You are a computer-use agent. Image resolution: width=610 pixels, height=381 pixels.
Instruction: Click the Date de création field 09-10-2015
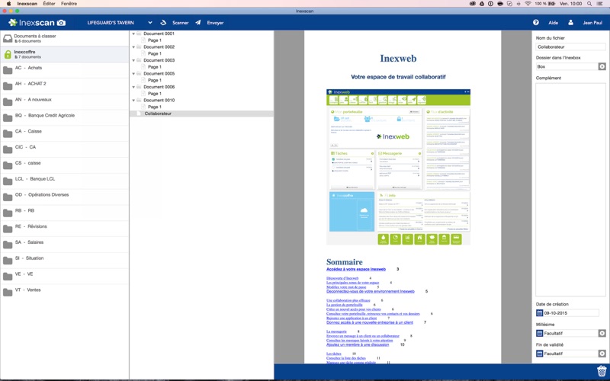pos(570,313)
